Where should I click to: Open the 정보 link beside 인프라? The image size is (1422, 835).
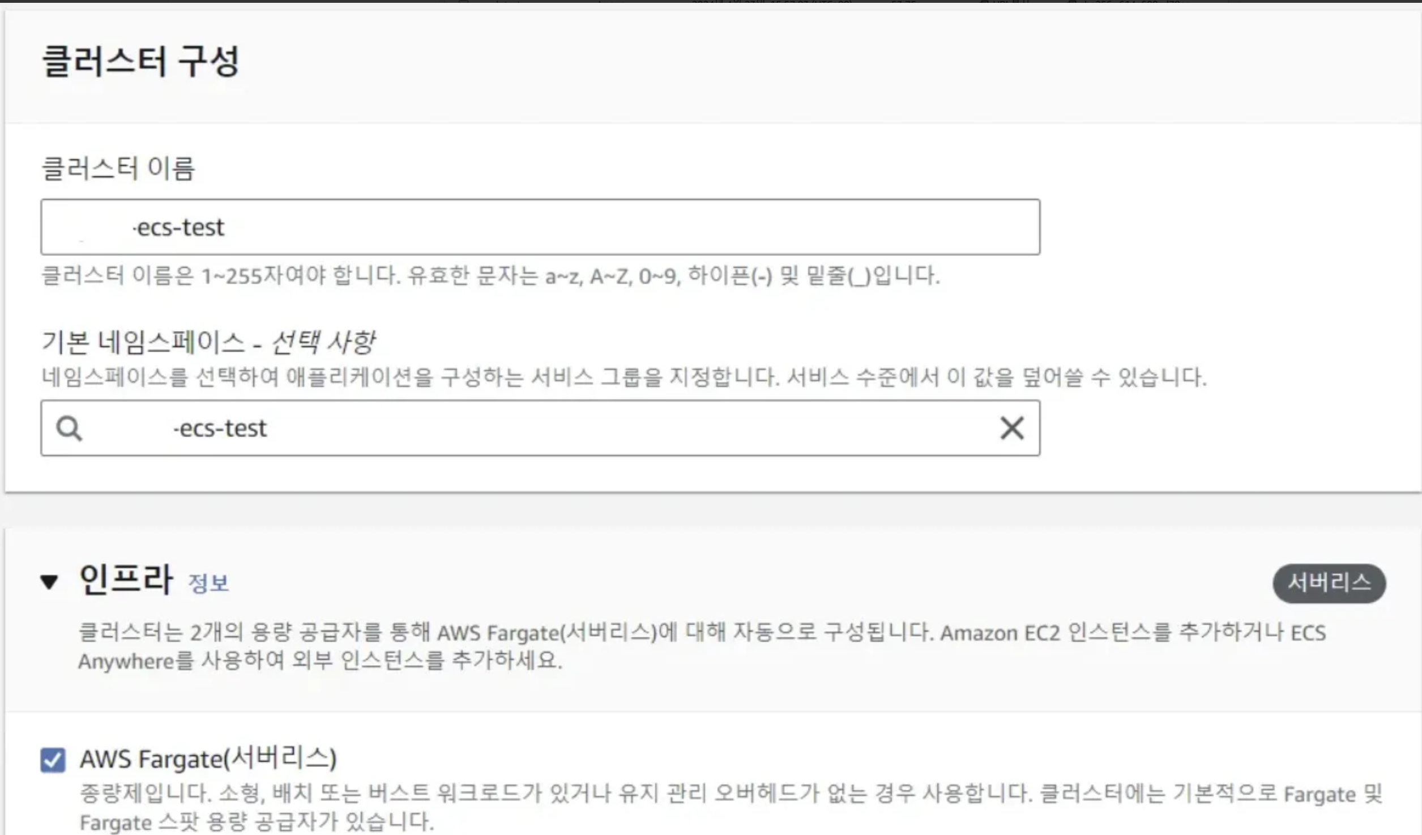pos(208,583)
